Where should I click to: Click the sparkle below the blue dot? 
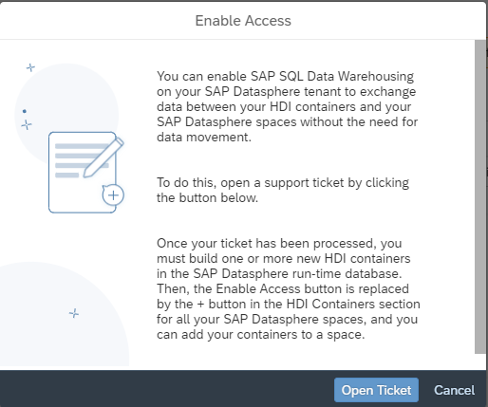coord(27,125)
